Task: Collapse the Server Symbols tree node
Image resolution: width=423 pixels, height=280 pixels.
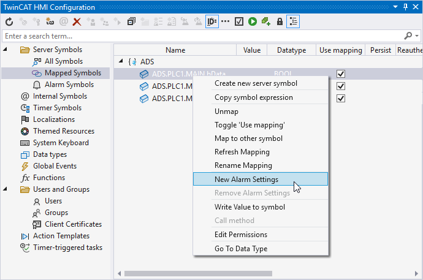Action: [x=5, y=49]
